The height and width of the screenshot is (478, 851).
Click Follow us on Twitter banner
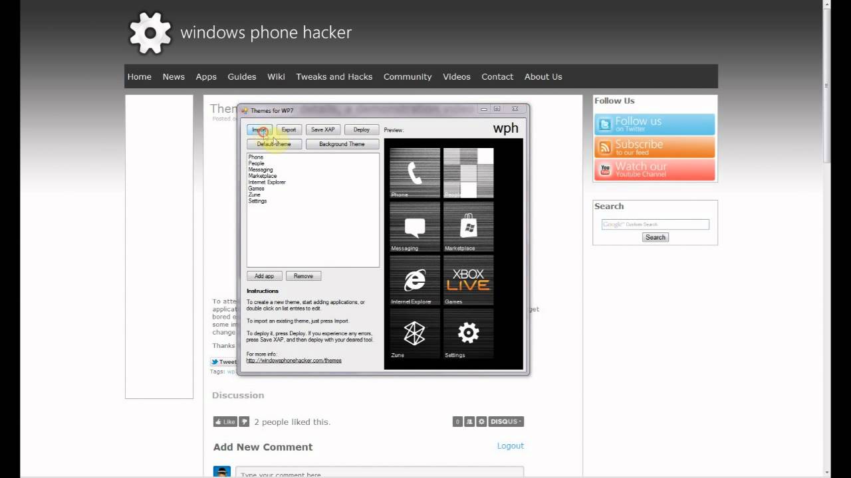pyautogui.click(x=655, y=124)
